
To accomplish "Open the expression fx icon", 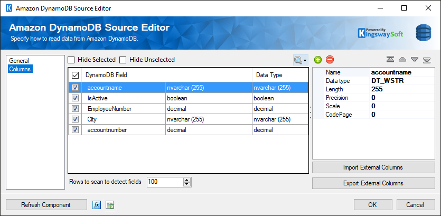I will pos(97,205).
